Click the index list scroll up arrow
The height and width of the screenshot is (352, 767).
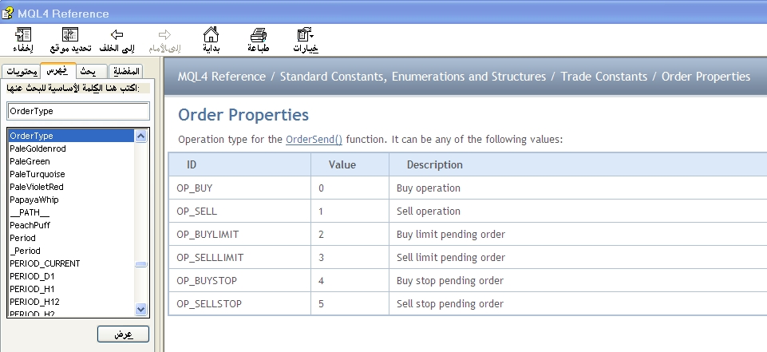pyautogui.click(x=141, y=136)
